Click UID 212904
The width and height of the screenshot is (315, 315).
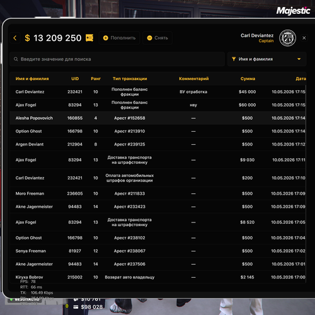[75, 144]
